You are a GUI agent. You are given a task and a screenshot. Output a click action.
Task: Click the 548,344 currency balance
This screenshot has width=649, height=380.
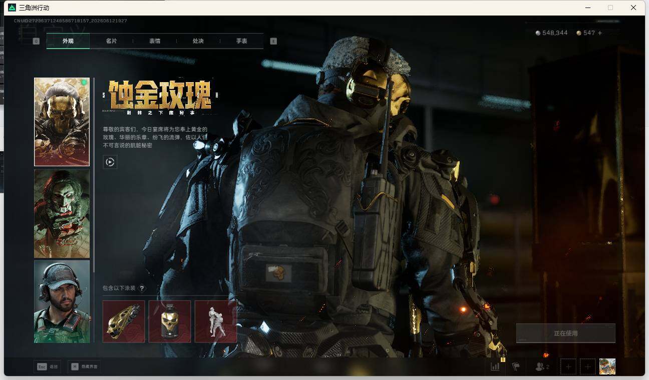point(552,33)
